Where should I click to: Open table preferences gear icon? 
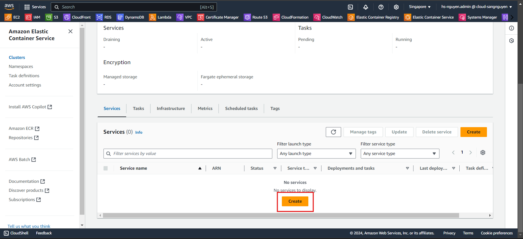coord(483,153)
